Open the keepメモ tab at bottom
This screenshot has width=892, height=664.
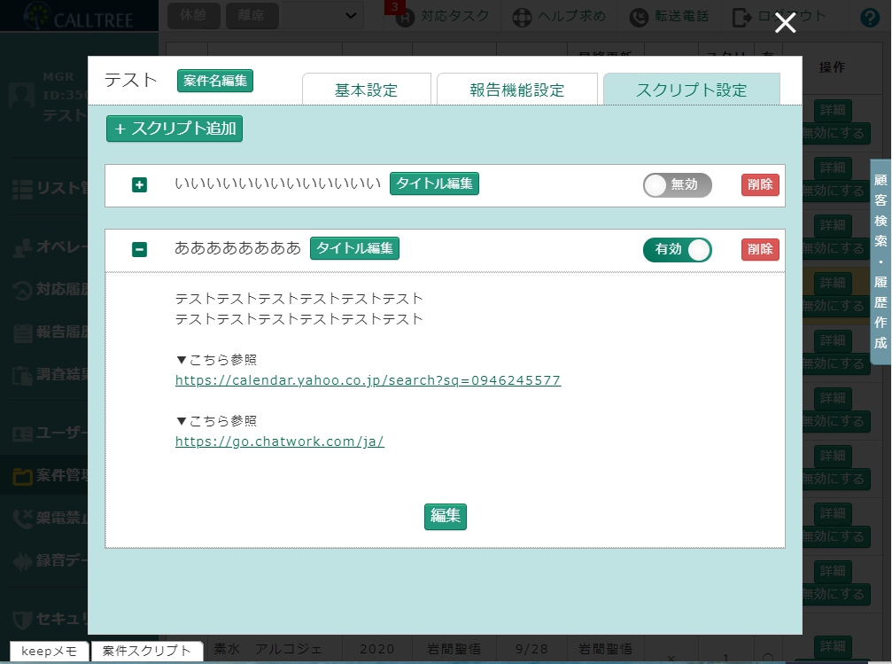pos(48,651)
